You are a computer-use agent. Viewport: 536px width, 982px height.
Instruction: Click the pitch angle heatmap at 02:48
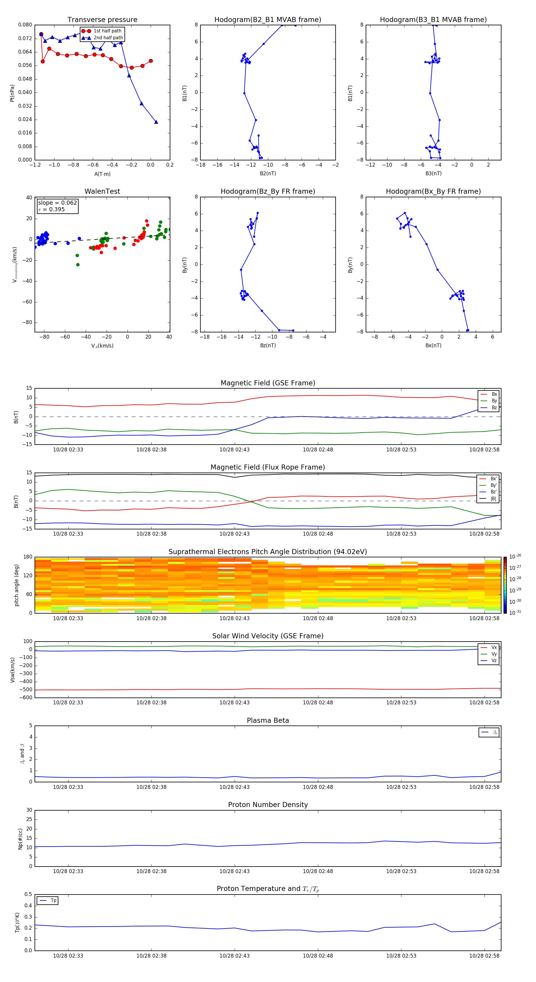click(x=318, y=585)
